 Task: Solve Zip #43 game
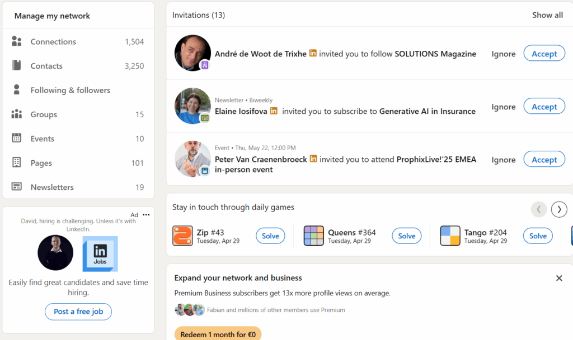tap(270, 236)
